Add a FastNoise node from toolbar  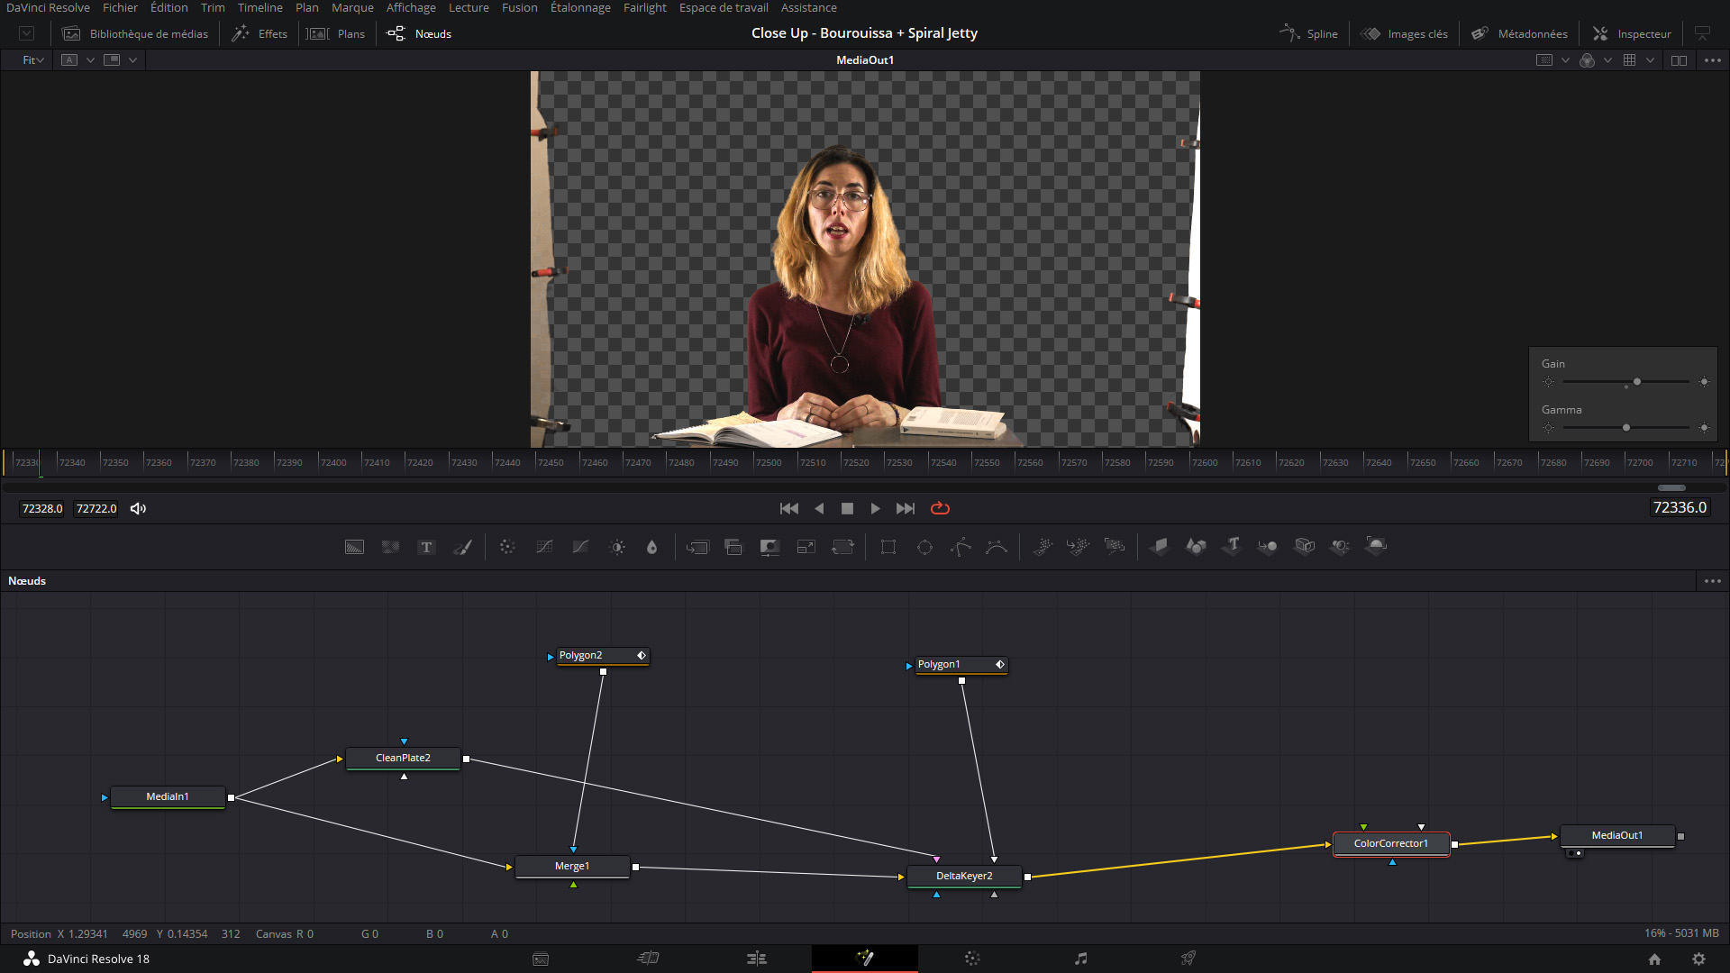[x=390, y=547]
